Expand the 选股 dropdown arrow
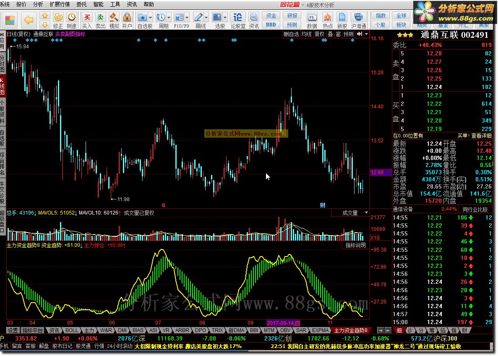 (225, 18)
